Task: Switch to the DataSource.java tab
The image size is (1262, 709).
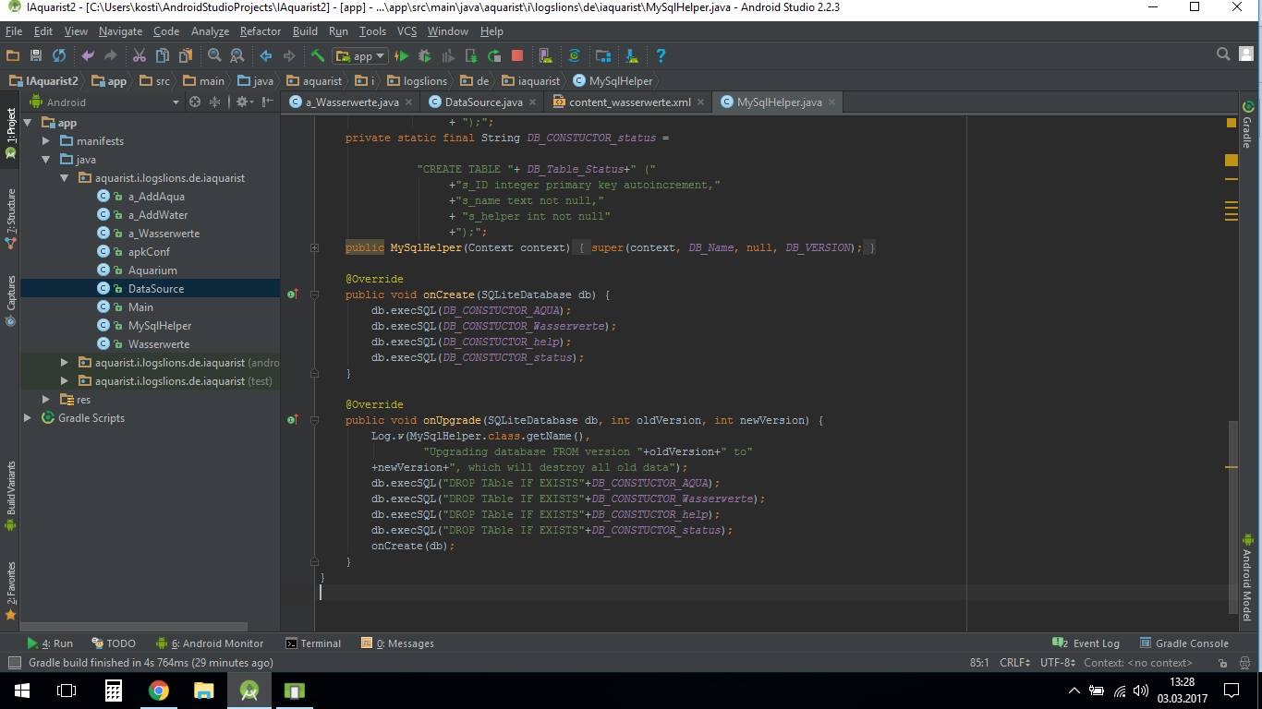Action: pyautogui.click(x=482, y=102)
